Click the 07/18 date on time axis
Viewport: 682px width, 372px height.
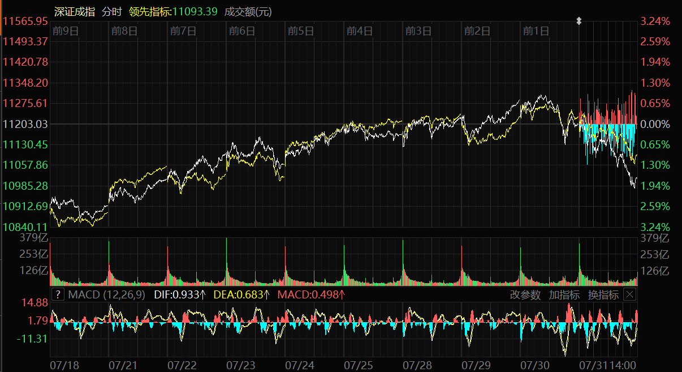coord(64,365)
